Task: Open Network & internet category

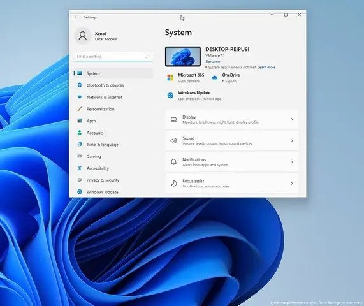Action: (x=113, y=97)
